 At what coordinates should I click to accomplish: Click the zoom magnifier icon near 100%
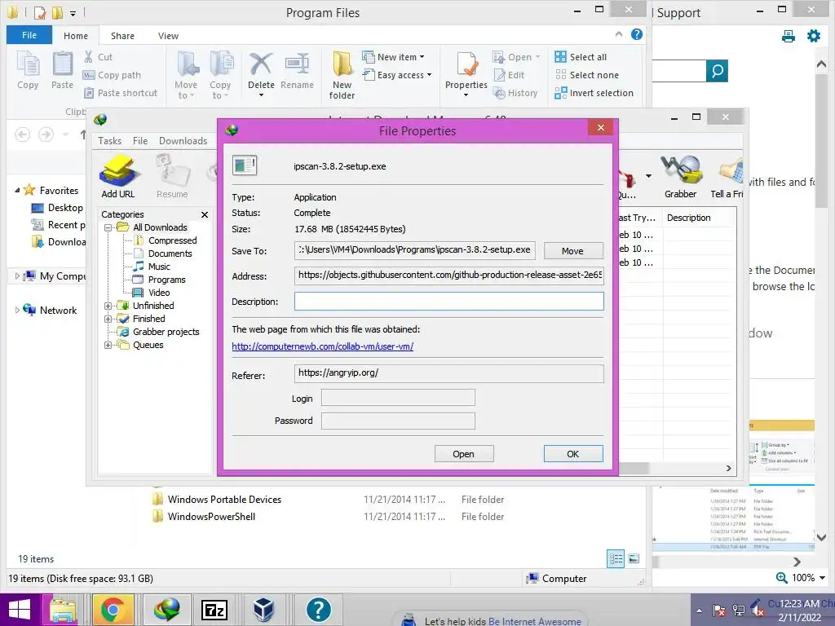pyautogui.click(x=781, y=578)
